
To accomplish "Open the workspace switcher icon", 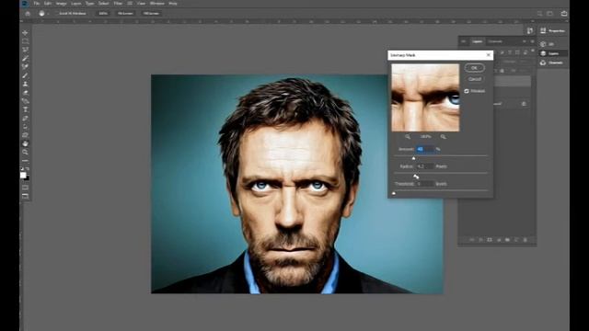I will (x=550, y=14).
